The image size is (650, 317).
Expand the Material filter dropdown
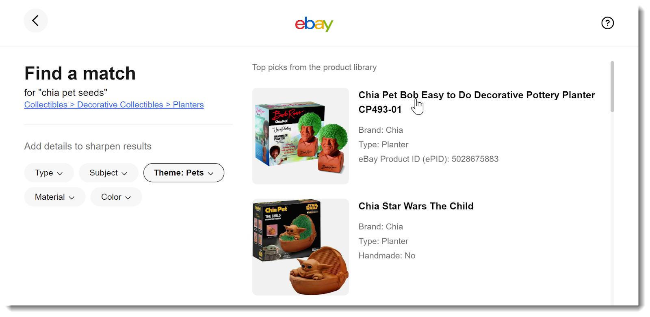pos(55,197)
